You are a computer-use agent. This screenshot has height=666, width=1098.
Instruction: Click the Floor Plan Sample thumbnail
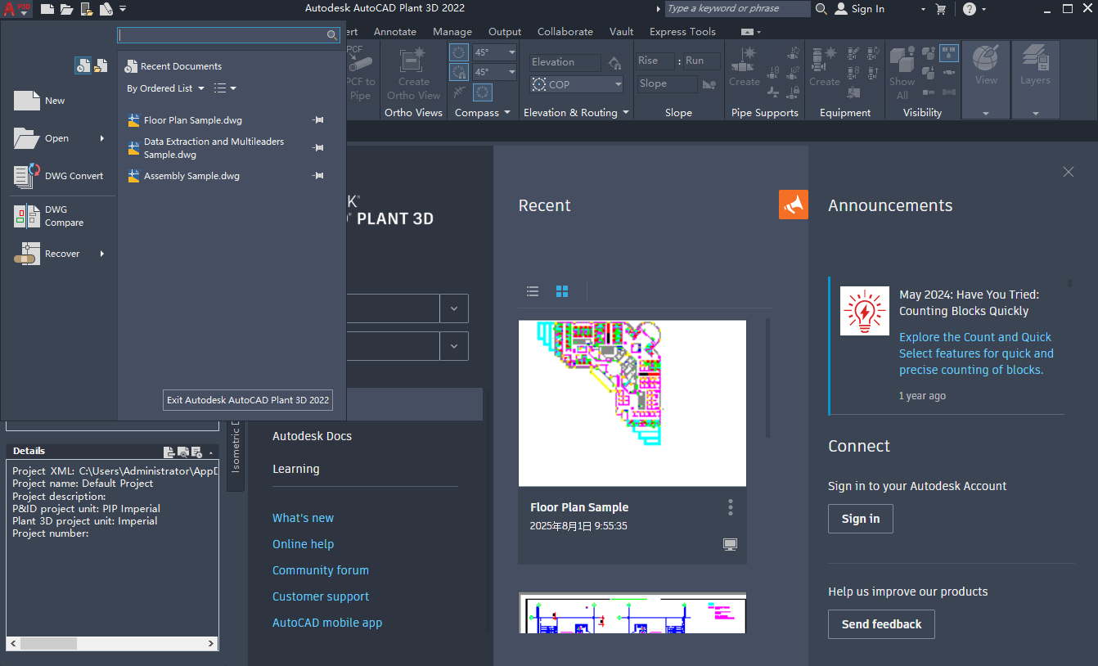[632, 403]
